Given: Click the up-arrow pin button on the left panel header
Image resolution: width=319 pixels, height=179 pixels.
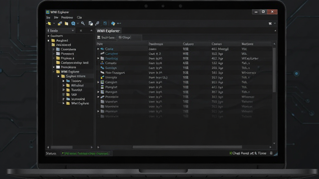Looking at the screenshot, I should (x=91, y=31).
